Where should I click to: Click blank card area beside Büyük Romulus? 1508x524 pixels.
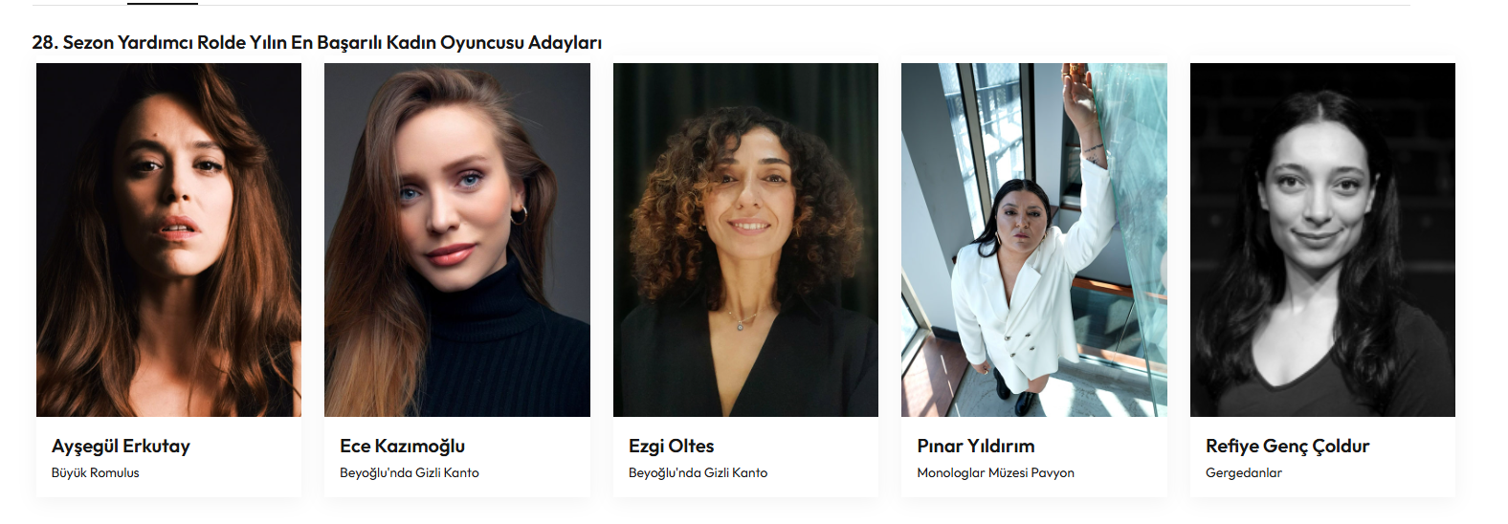tap(220, 473)
